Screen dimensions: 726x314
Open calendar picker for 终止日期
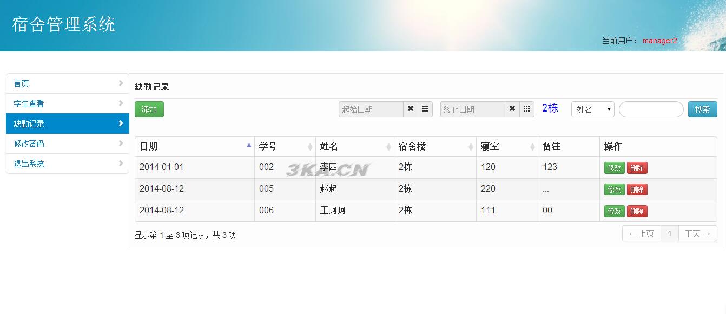coord(527,109)
